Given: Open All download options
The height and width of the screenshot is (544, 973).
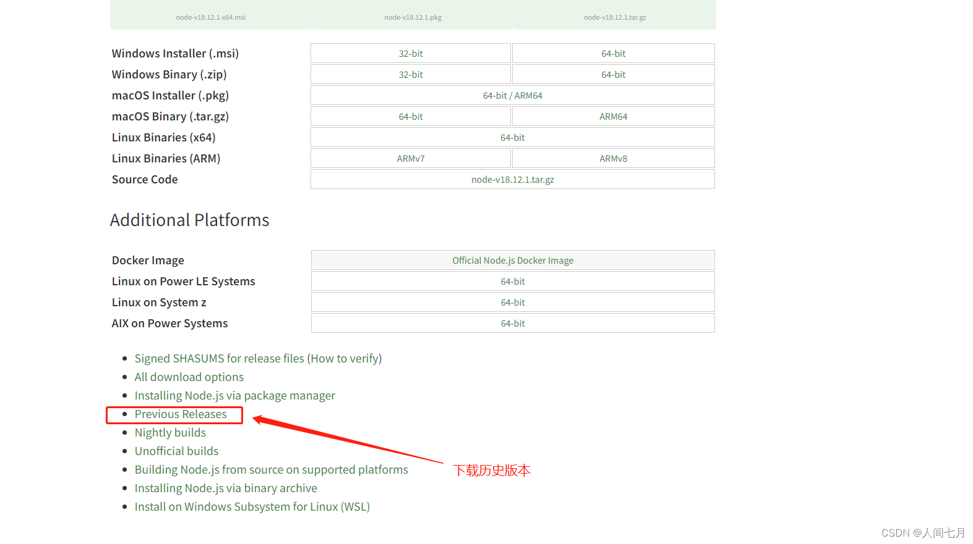Looking at the screenshot, I should point(189,377).
